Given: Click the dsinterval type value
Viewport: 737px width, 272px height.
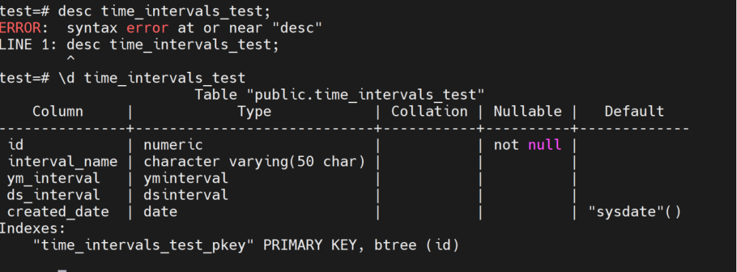Looking at the screenshot, I should click(x=186, y=195).
